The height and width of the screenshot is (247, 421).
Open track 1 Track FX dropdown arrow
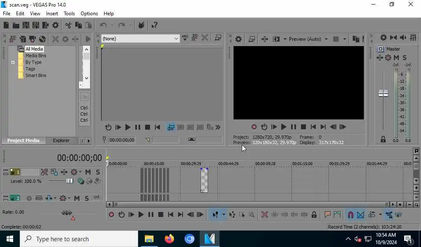(80, 172)
